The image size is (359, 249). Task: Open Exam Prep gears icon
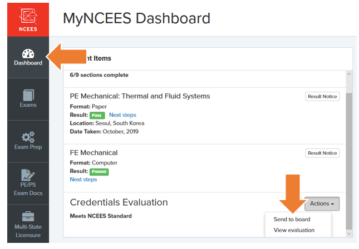(28, 137)
